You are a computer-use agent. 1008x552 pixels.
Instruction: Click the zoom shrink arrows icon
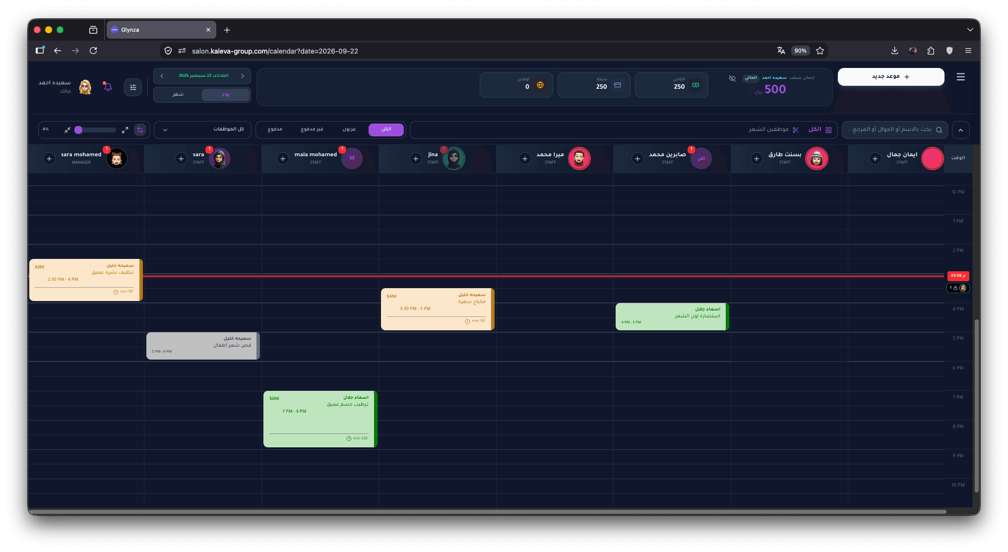pyautogui.click(x=67, y=130)
